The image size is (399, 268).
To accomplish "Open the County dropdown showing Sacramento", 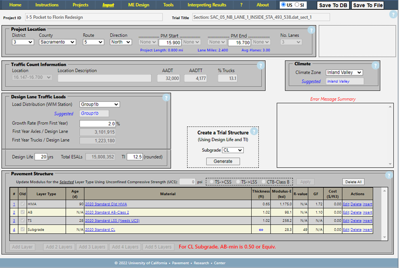I will point(57,42).
